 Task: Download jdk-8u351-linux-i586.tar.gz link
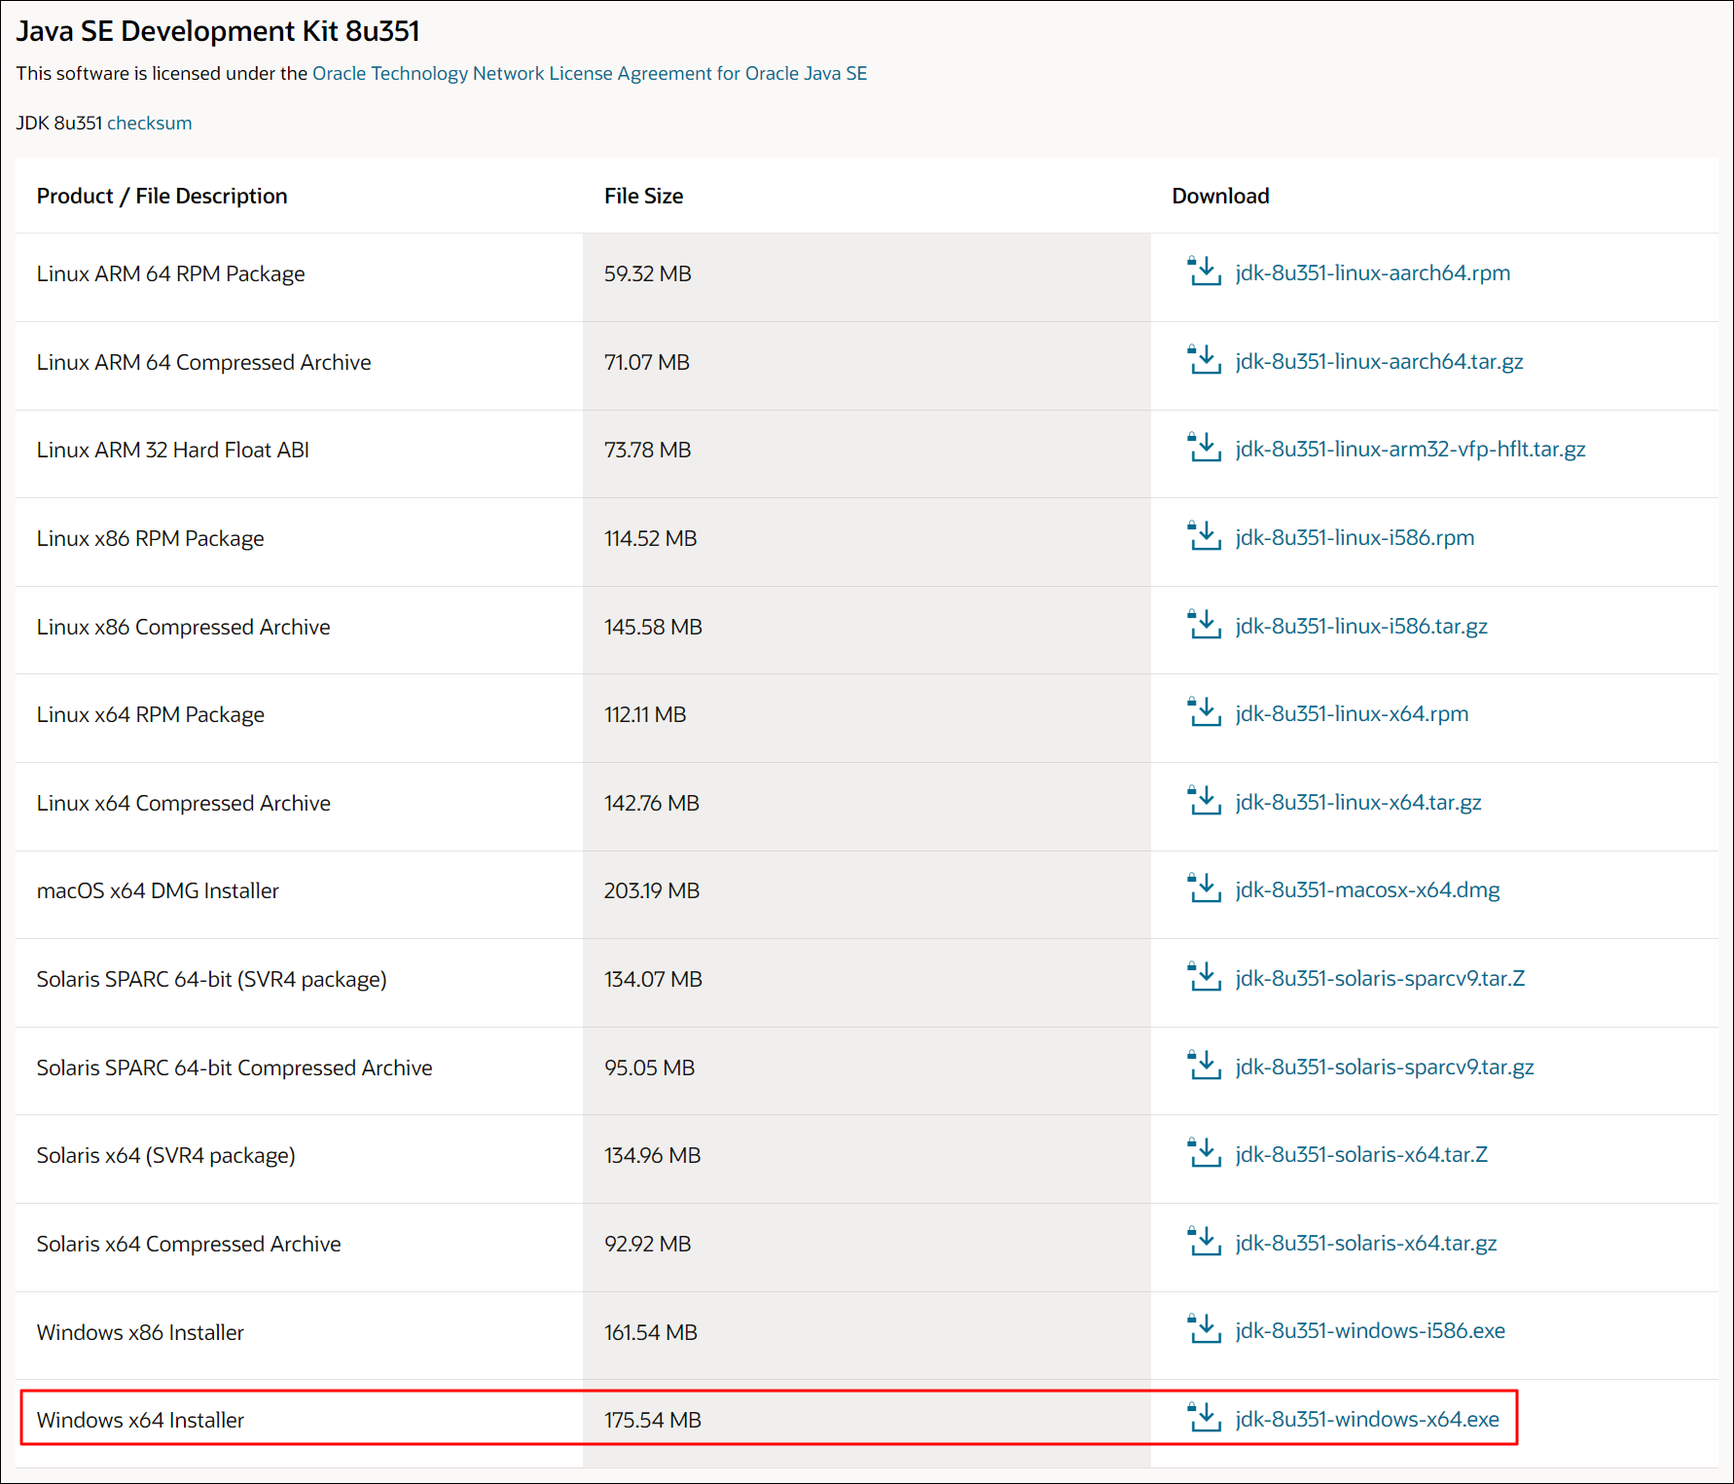pos(1360,626)
